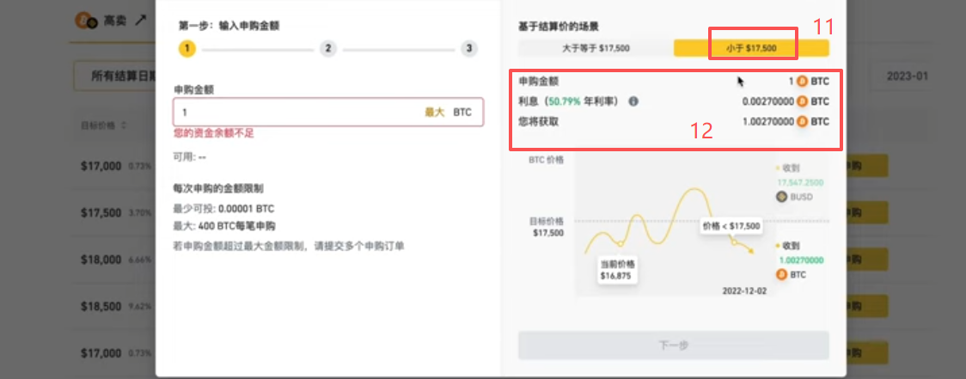Click the 您的资金余额不足 error message
The height and width of the screenshot is (379, 966).
pyautogui.click(x=214, y=133)
